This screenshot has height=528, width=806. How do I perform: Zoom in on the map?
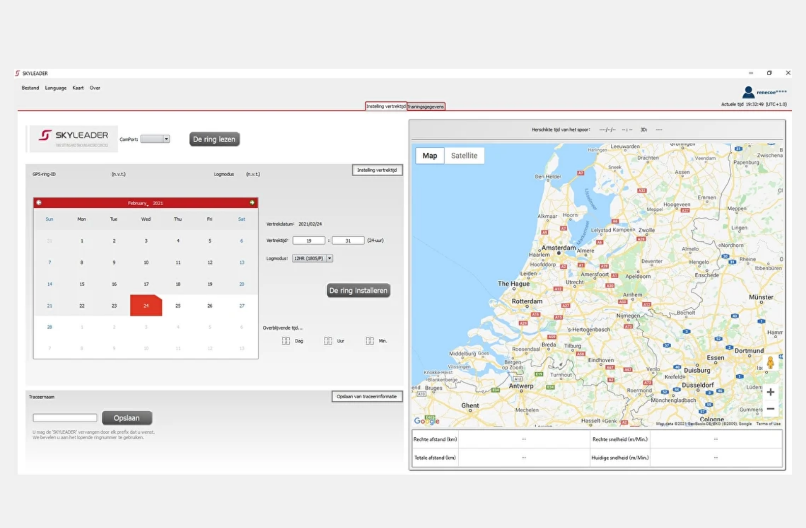[x=770, y=392]
